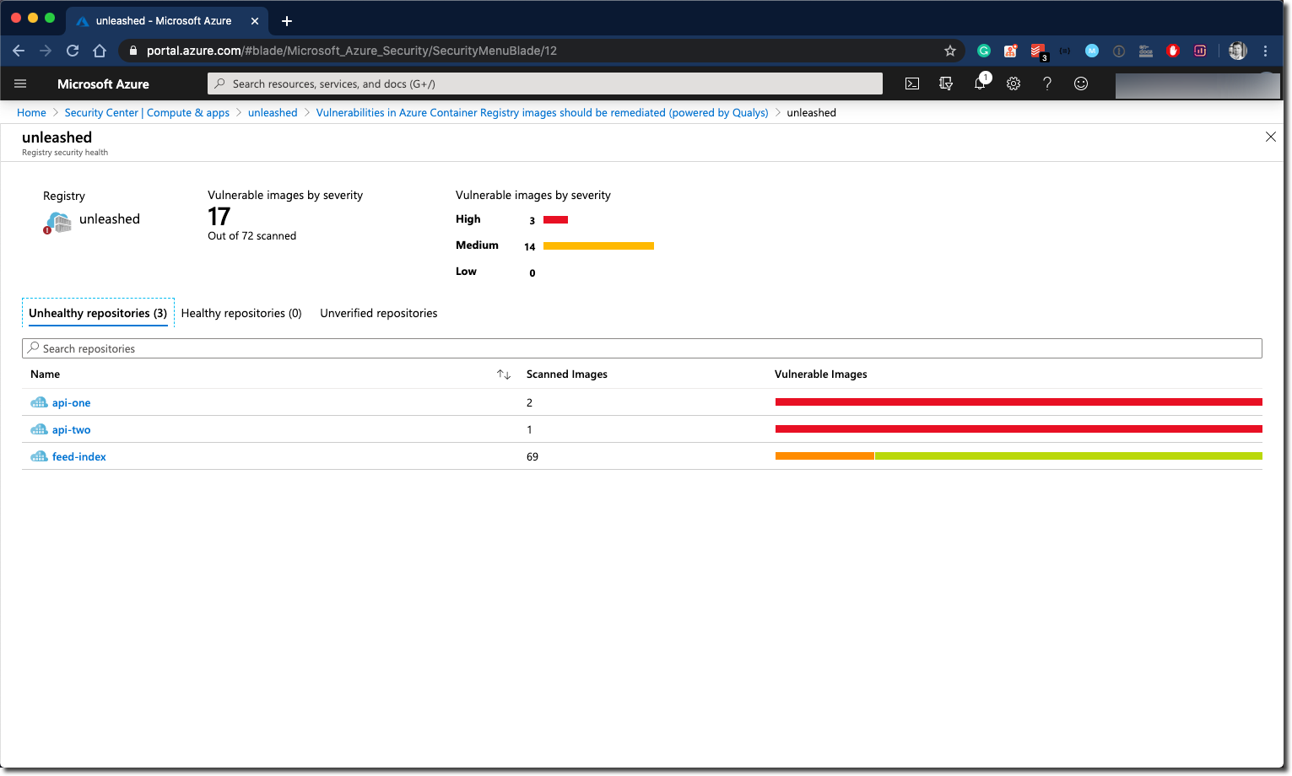This screenshot has height=776, width=1292.
Task: Click the registry building icon beside unleashed
Action: (57, 222)
